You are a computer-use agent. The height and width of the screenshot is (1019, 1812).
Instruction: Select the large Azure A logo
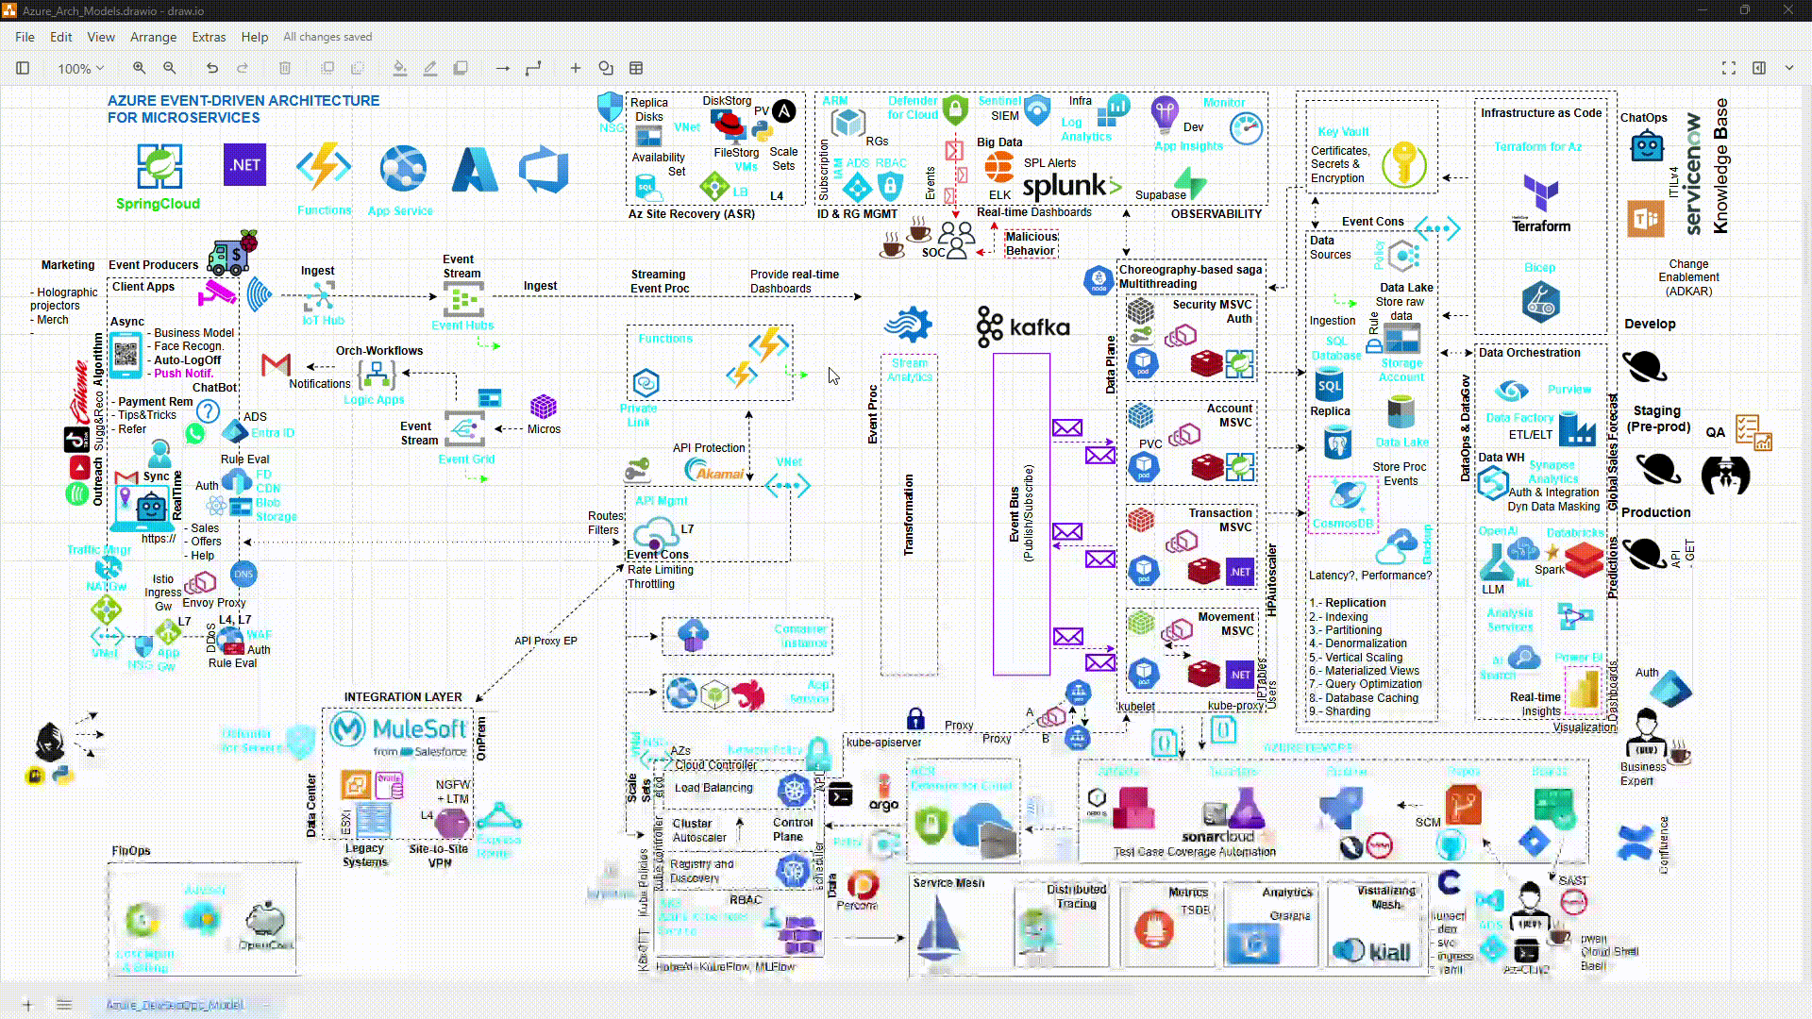pyautogui.click(x=475, y=170)
